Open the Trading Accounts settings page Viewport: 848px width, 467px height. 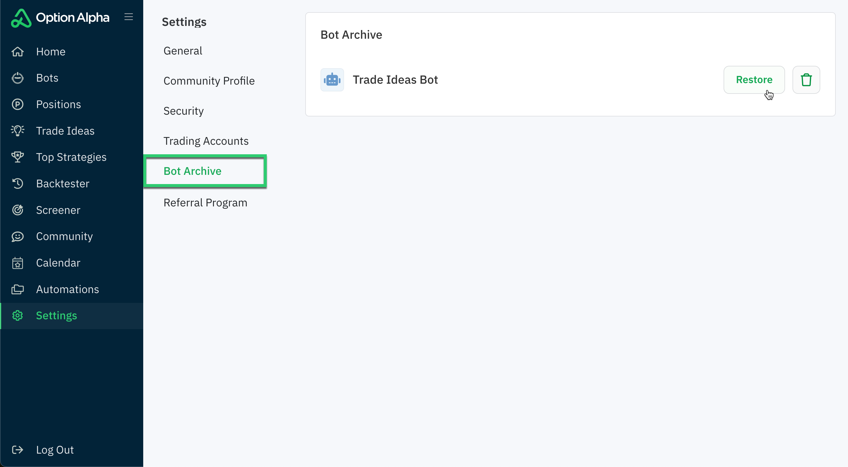pyautogui.click(x=206, y=141)
